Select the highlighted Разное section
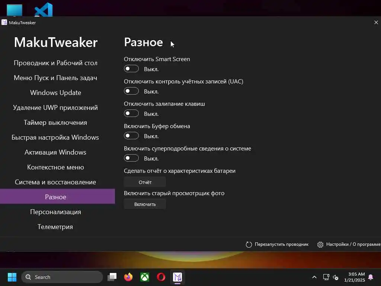The width and height of the screenshot is (381, 286). [x=57, y=196]
